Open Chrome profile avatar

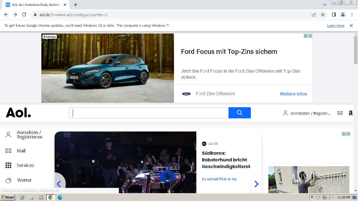[343, 15]
